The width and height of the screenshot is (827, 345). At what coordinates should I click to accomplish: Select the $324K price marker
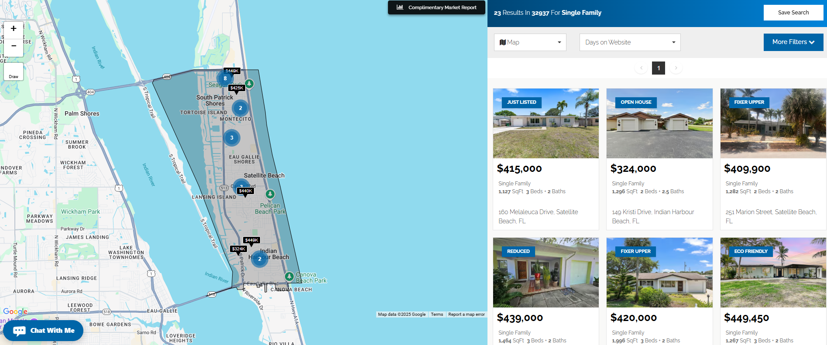[238, 249]
